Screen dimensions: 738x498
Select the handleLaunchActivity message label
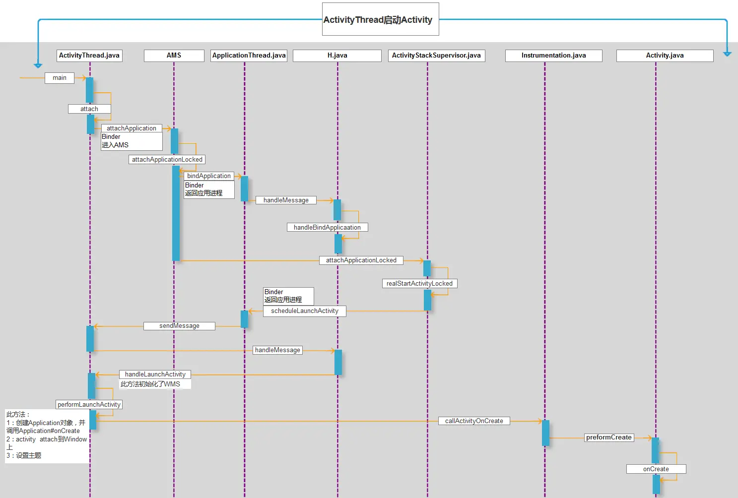tap(155, 374)
